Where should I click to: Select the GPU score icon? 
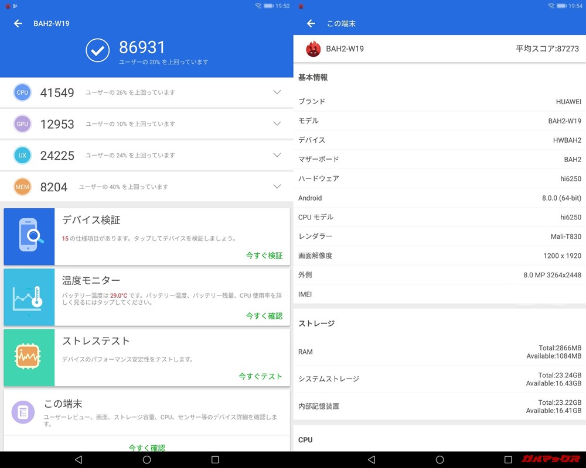(22, 124)
